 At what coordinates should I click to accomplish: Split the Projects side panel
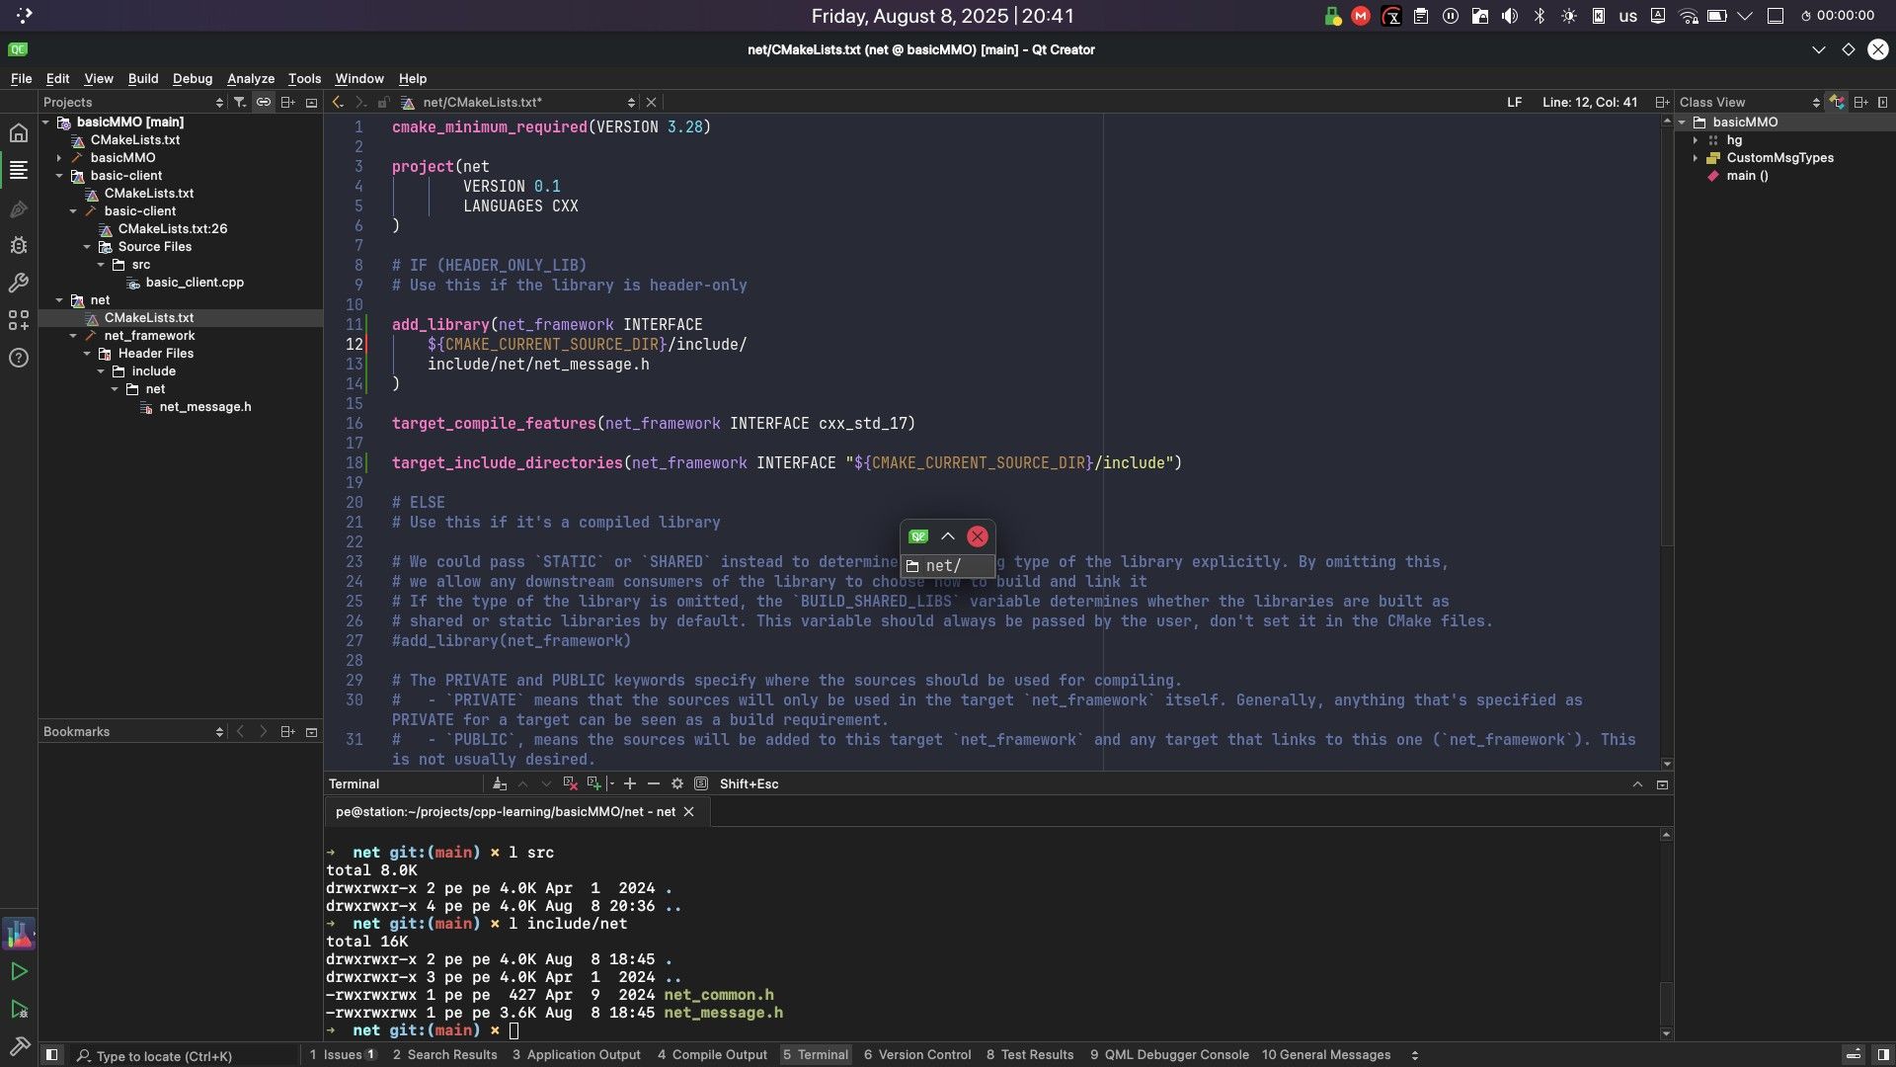coord(287,103)
